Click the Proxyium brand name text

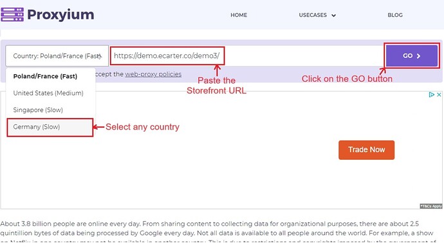pyautogui.click(x=60, y=15)
